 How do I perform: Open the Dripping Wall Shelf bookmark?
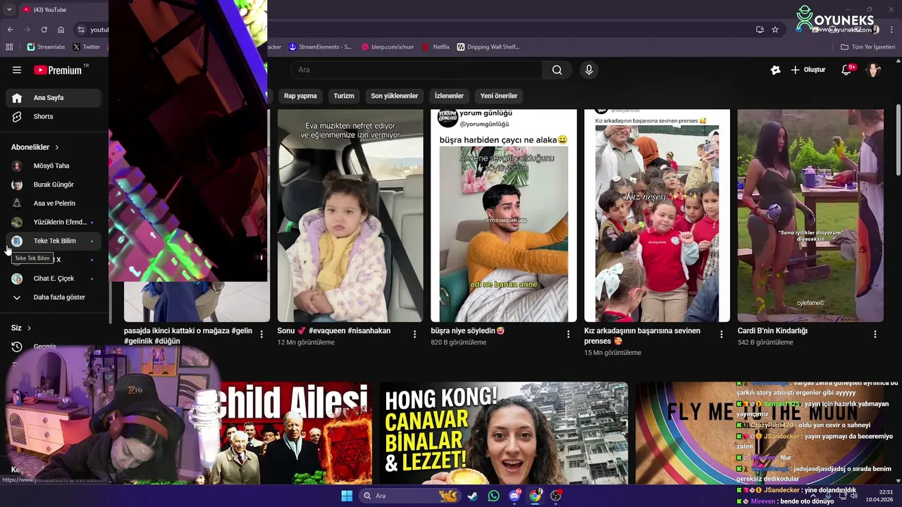[x=488, y=47]
